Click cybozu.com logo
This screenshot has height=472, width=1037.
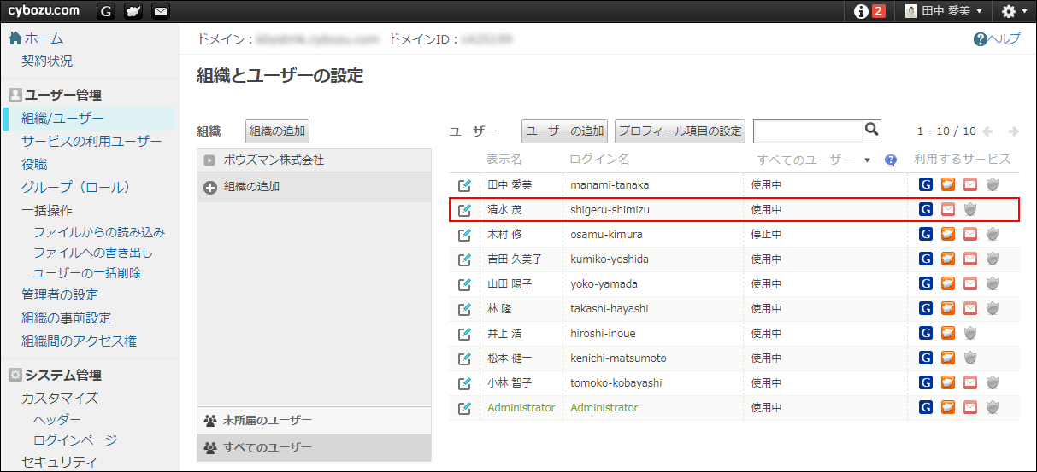click(x=44, y=11)
